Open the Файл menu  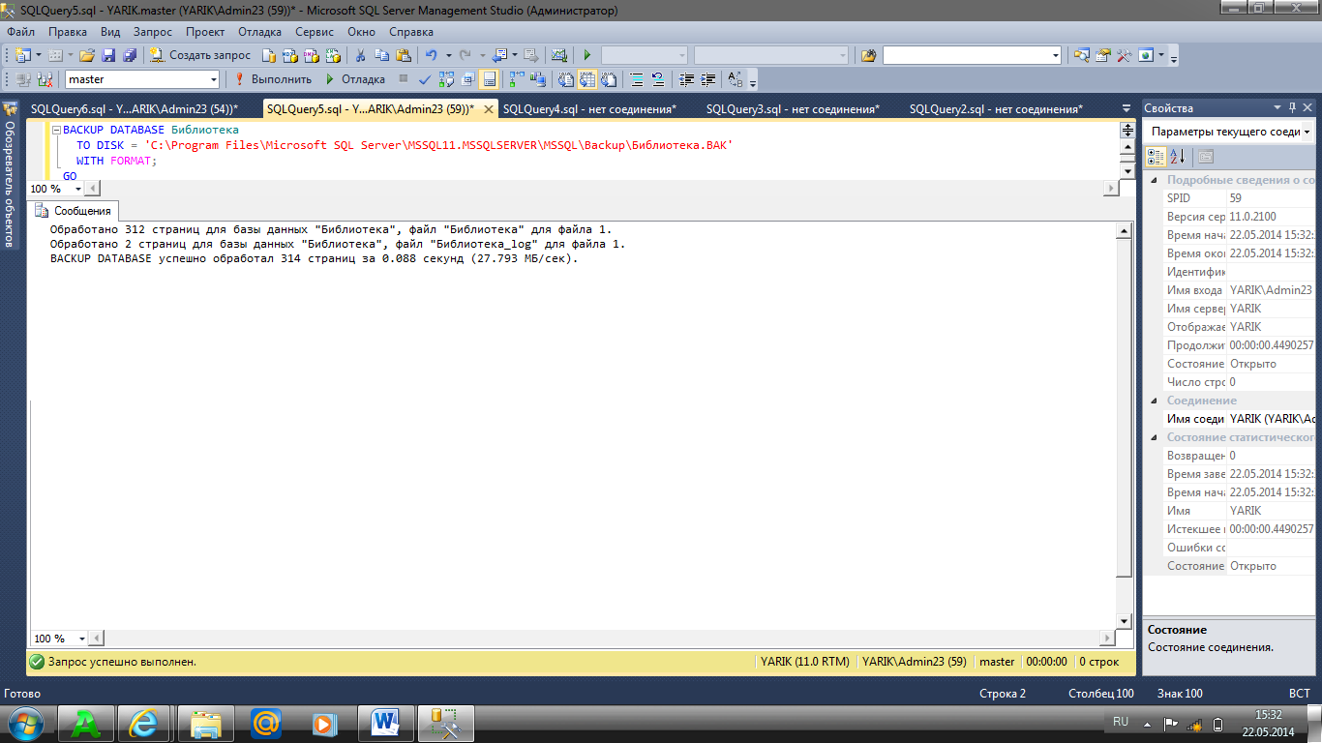[x=20, y=31]
